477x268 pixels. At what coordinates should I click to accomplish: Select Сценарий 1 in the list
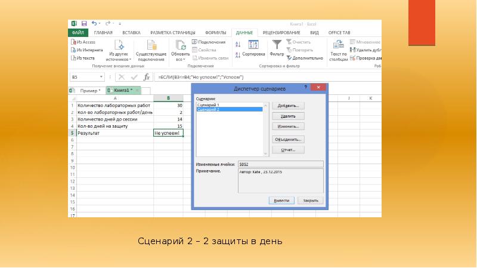point(230,105)
